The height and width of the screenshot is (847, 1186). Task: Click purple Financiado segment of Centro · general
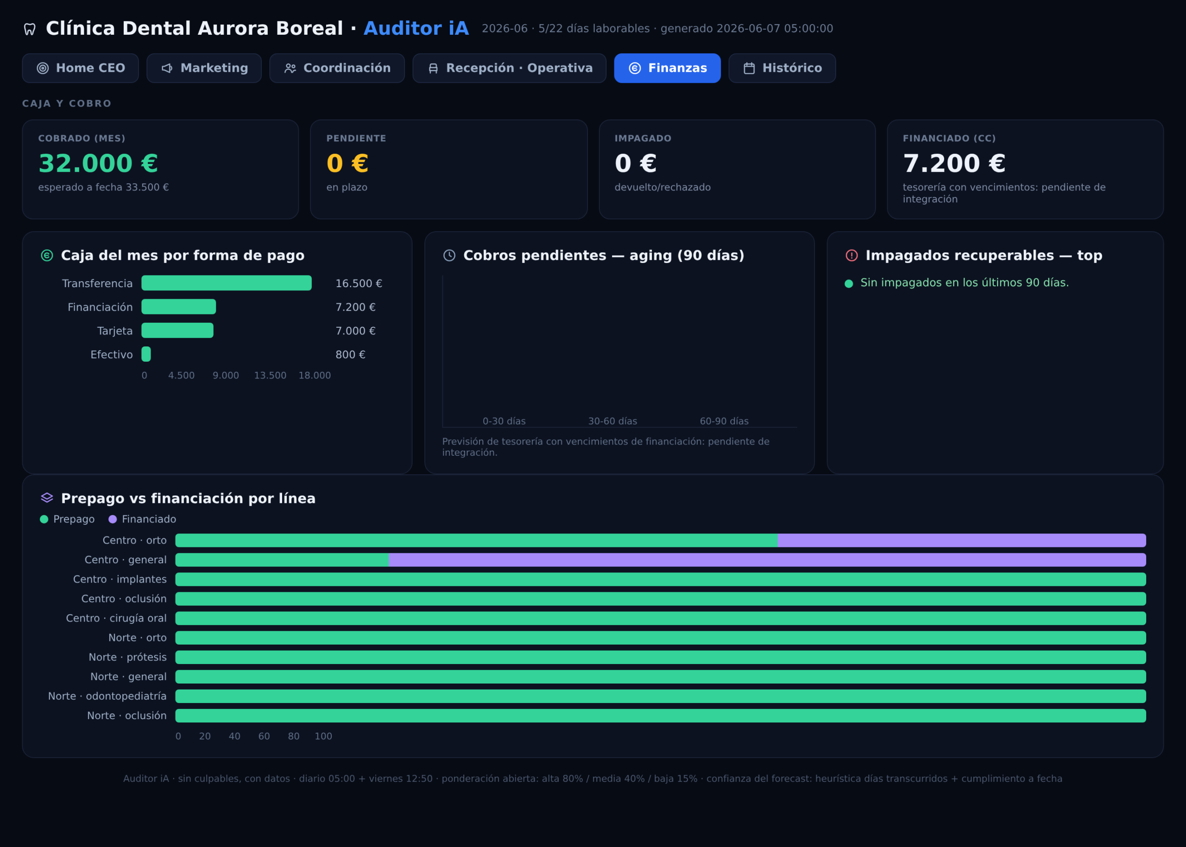pos(767,560)
